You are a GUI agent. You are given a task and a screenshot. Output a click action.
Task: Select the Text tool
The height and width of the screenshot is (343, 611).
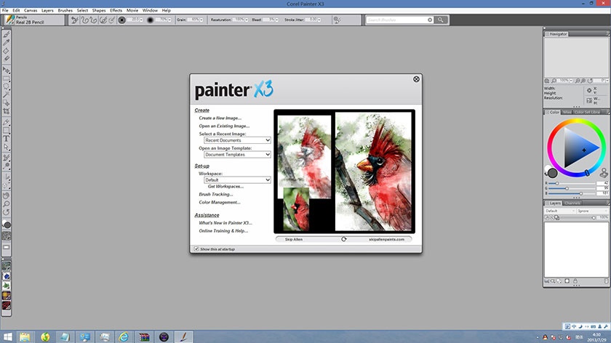(7, 139)
